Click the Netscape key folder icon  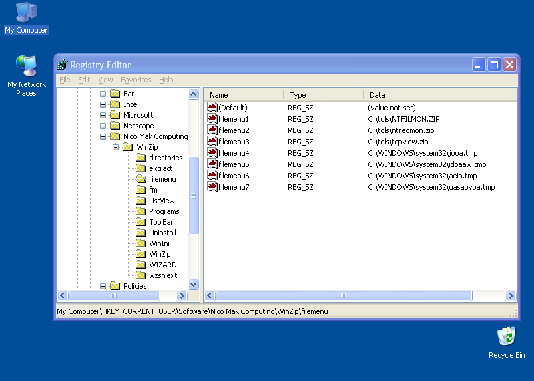click(115, 126)
